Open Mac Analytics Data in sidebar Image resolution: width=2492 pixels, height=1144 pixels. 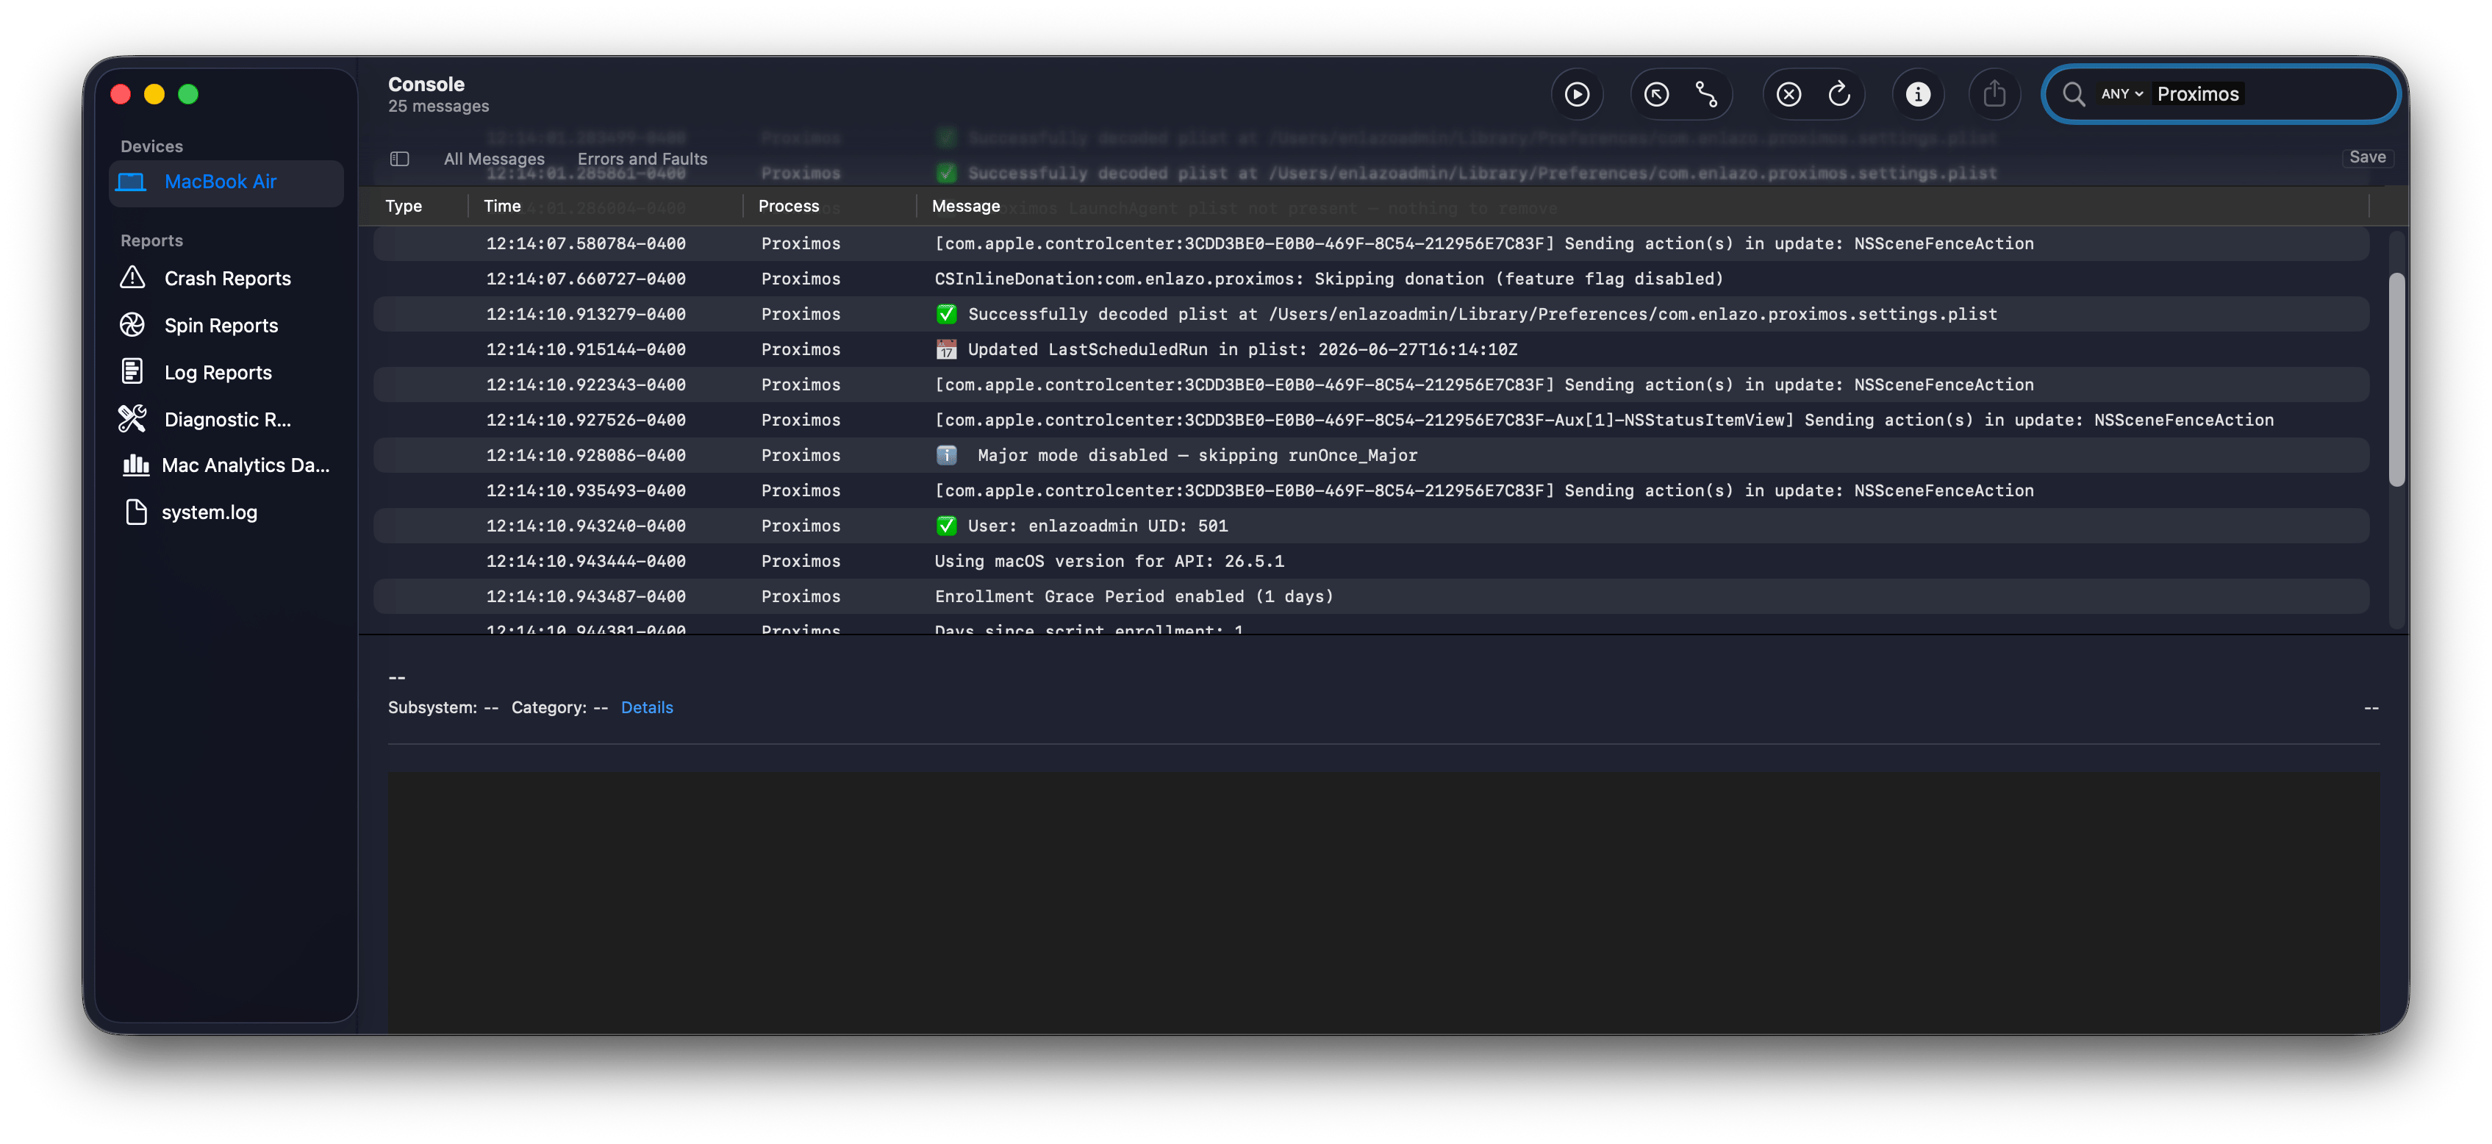pos(226,465)
